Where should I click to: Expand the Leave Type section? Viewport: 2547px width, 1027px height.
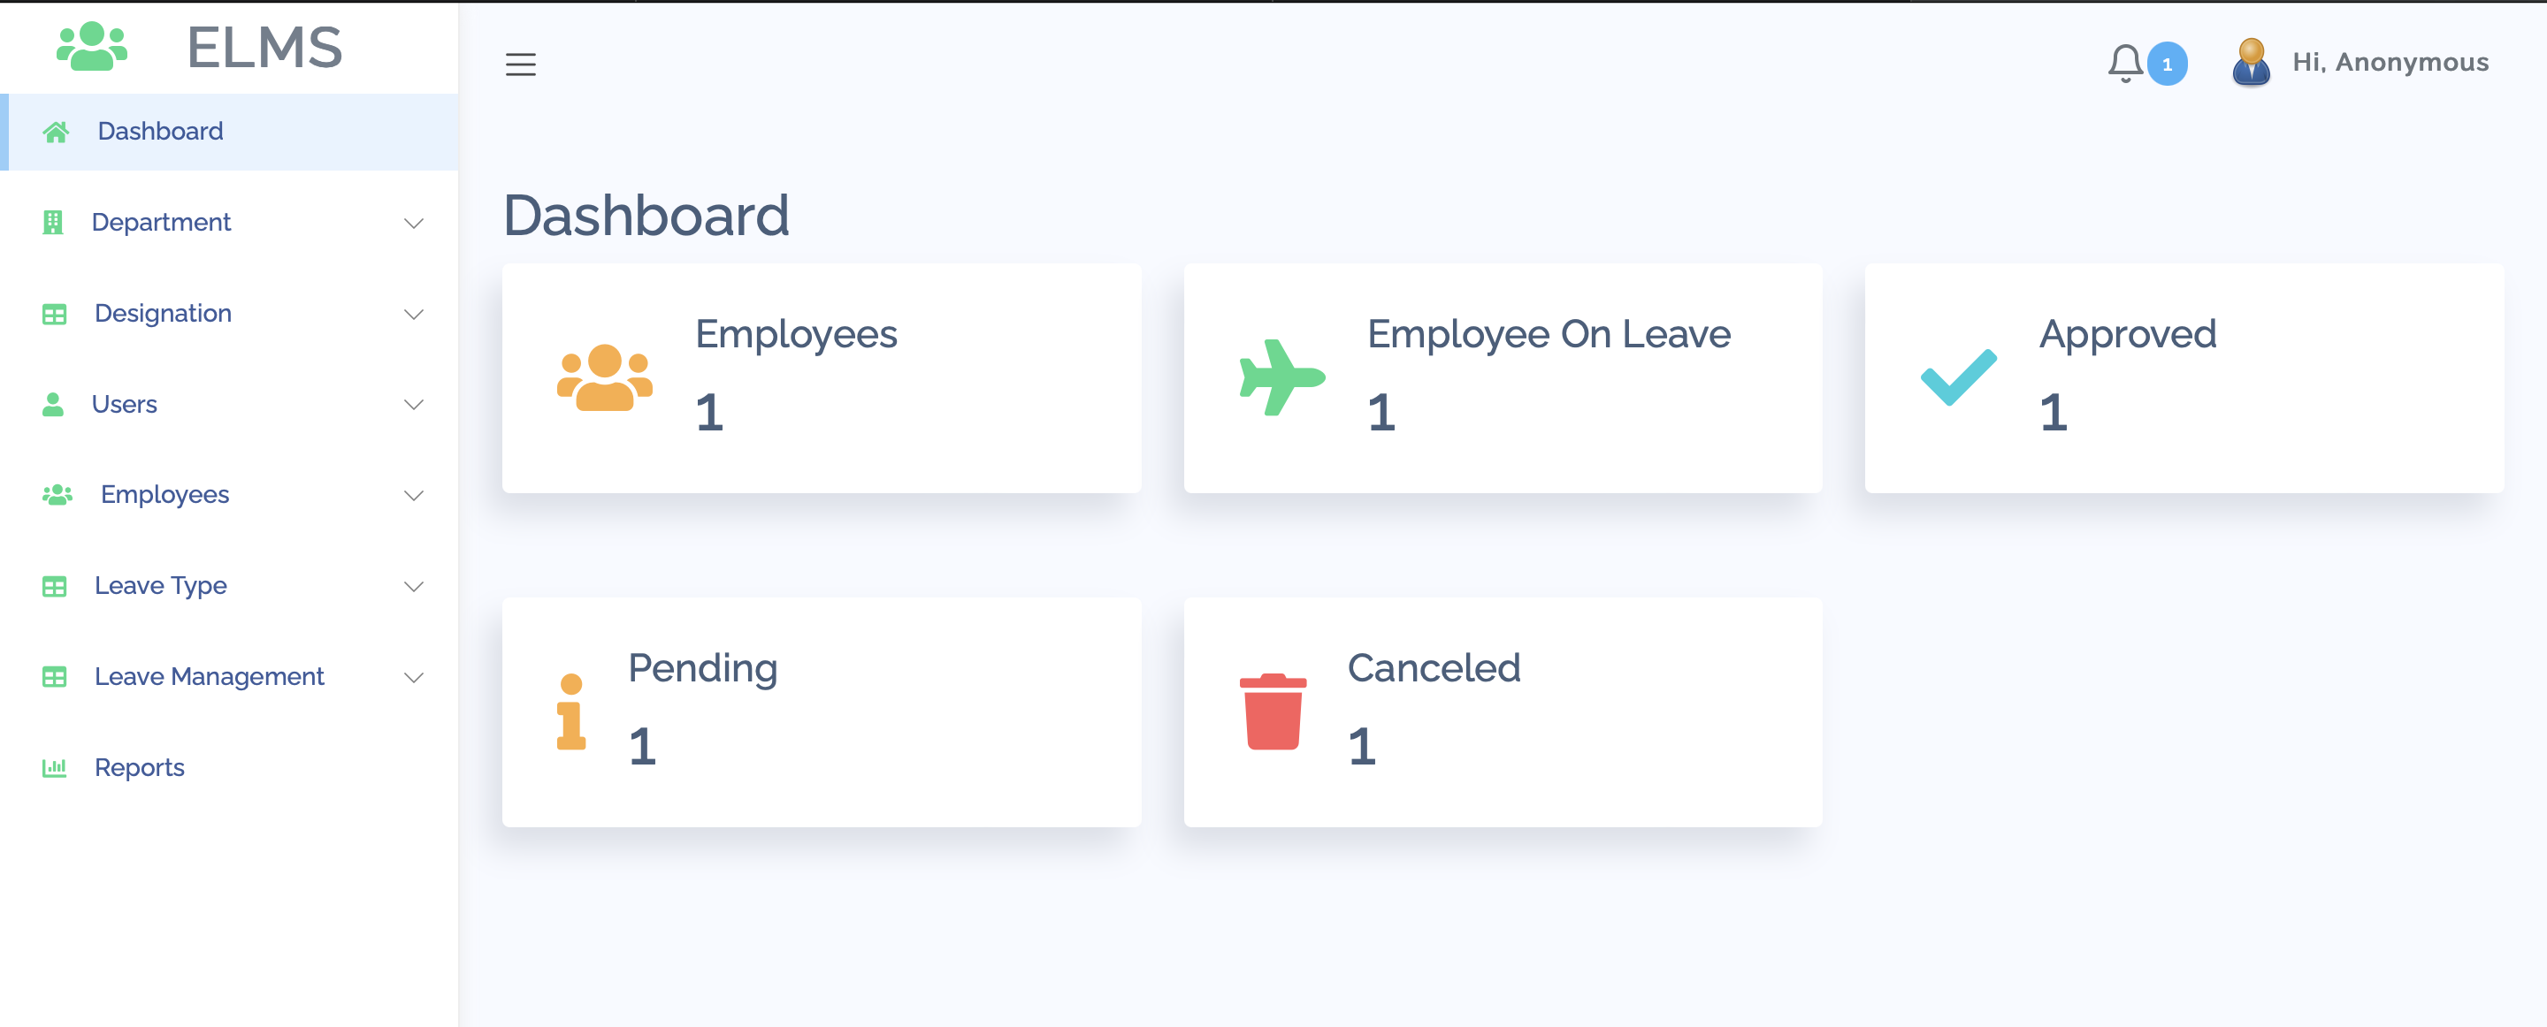coord(413,586)
